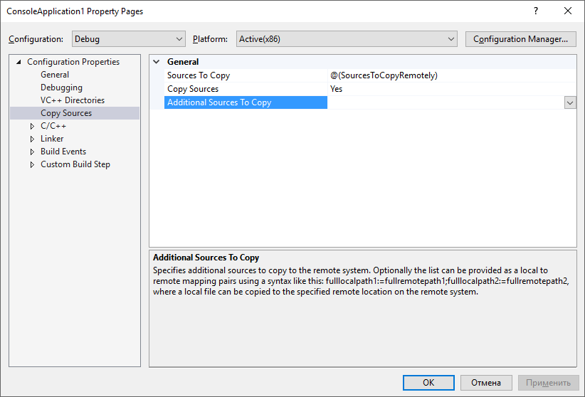
Task: Select the Build Events tree label
Action: 63,151
